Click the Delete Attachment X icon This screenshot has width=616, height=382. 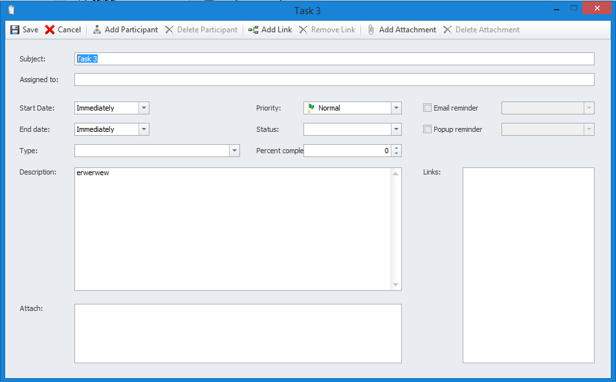click(447, 30)
